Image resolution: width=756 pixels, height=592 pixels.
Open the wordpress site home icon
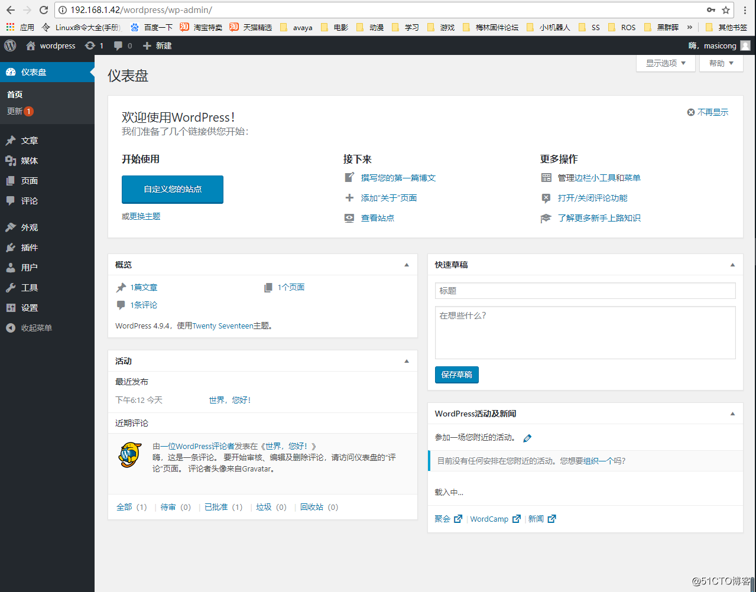[x=31, y=45]
